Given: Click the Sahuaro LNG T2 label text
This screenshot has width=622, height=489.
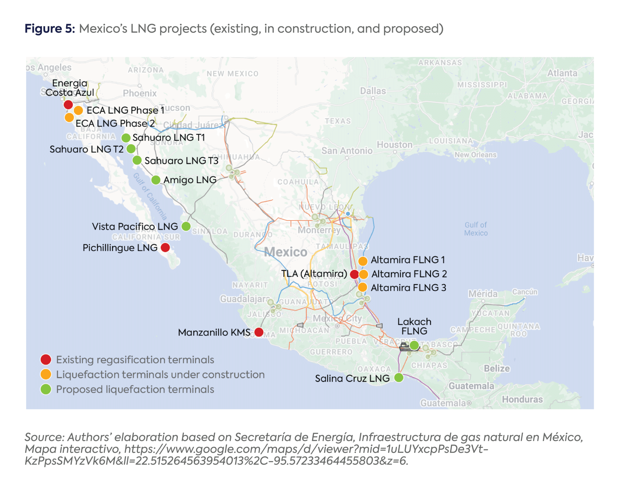Looking at the screenshot, I should pyautogui.click(x=87, y=149).
